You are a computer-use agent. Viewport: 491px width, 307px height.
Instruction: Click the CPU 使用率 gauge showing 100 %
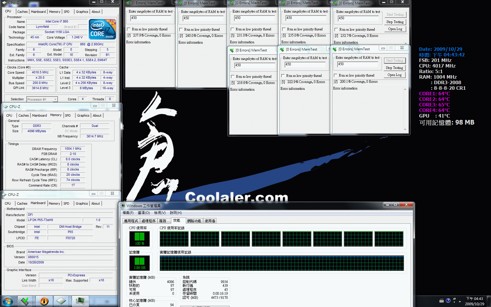(140, 239)
